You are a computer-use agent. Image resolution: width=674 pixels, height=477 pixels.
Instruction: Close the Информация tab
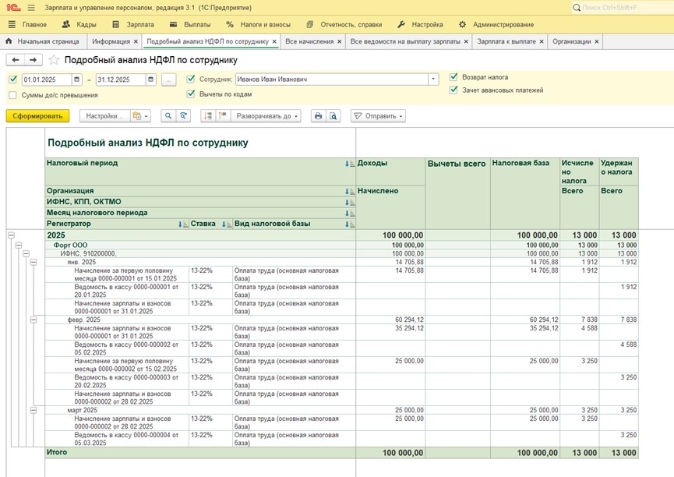click(136, 41)
